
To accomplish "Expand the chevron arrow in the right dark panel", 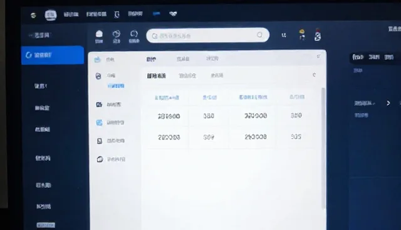I will [388, 103].
